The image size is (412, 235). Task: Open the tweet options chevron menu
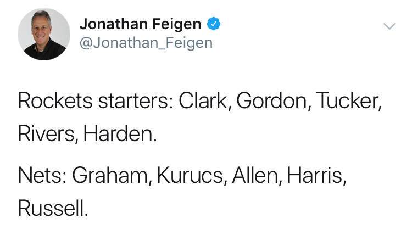click(389, 26)
